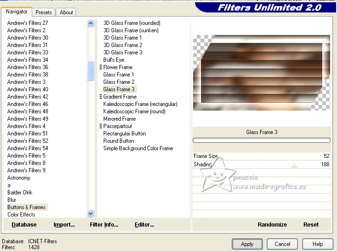Select Color Effects category
Image resolution: width=337 pixels, height=251 pixels.
pyautogui.click(x=21, y=215)
